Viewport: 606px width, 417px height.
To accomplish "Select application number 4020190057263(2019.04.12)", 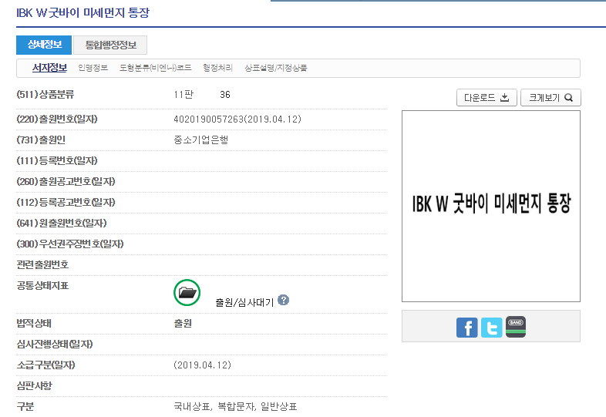I will click(x=237, y=119).
